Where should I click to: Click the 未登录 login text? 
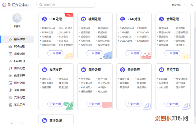point(17,26)
